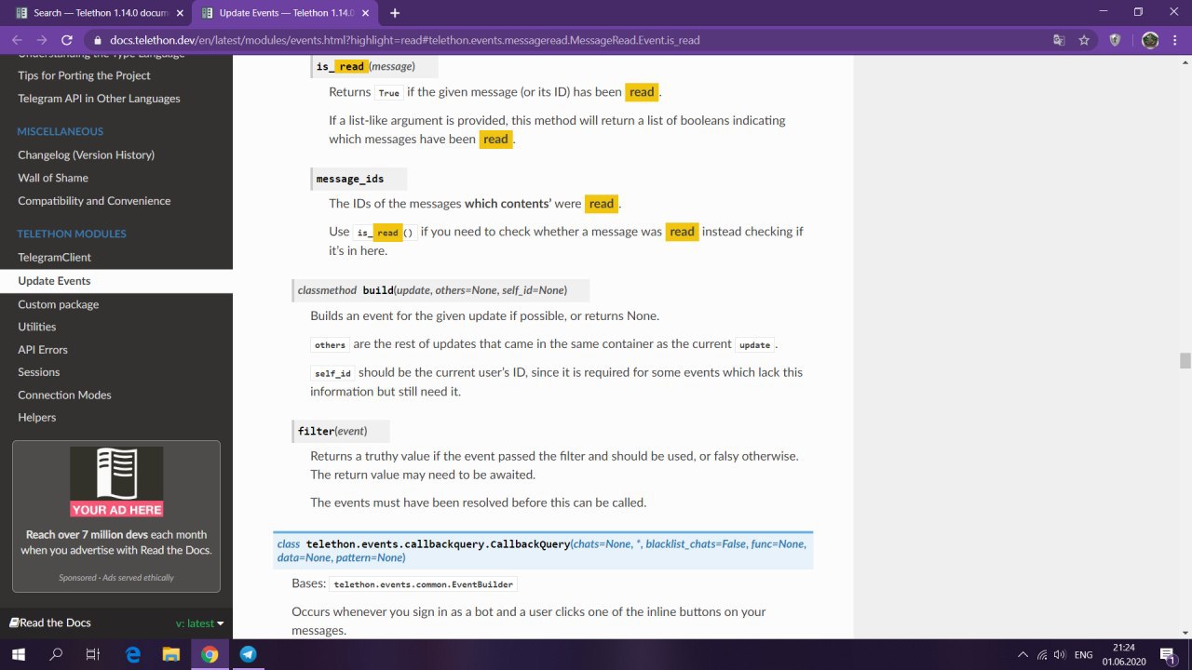Open Tips for Porting the Project

84,75
